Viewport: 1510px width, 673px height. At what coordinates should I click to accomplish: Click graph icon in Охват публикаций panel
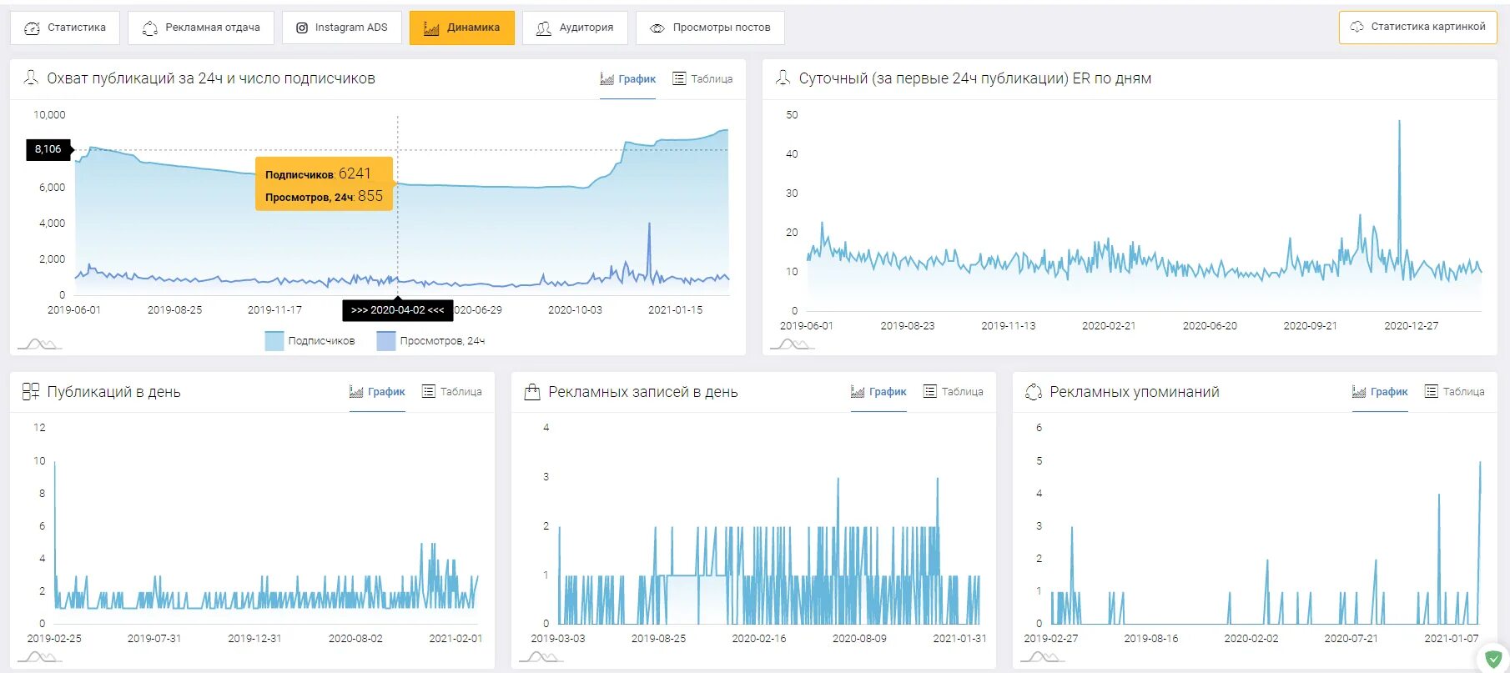point(607,79)
